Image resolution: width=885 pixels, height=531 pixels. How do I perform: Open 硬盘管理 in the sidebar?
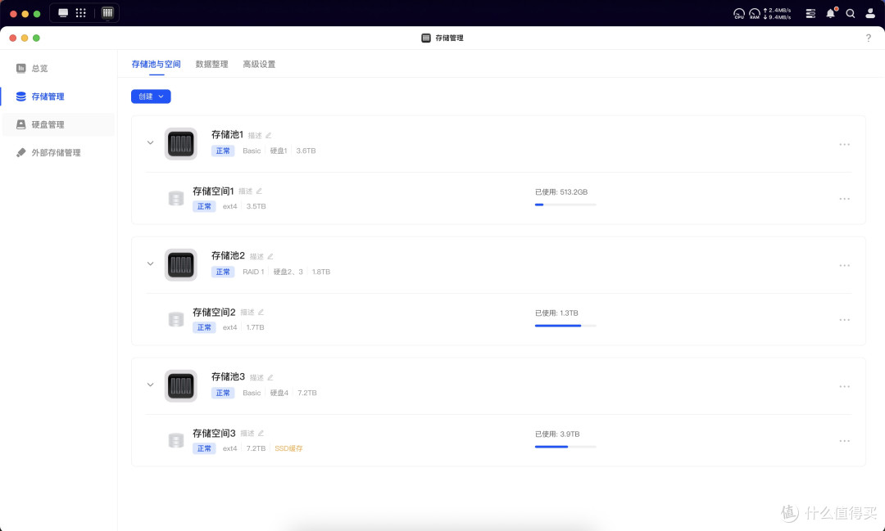tap(58, 124)
